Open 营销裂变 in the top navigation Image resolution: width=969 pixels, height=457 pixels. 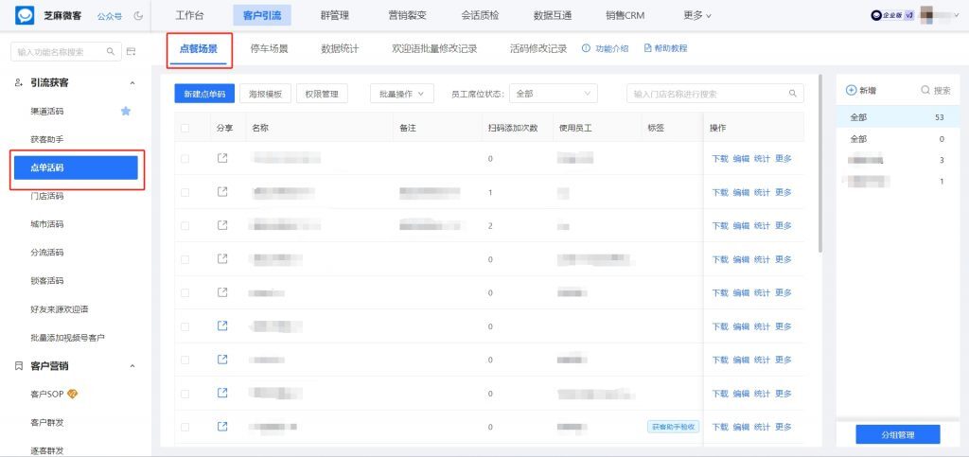click(x=407, y=15)
